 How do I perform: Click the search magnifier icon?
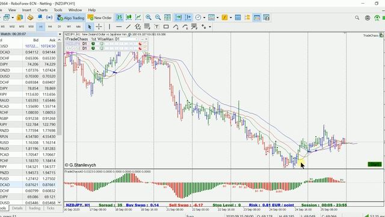(357, 17)
